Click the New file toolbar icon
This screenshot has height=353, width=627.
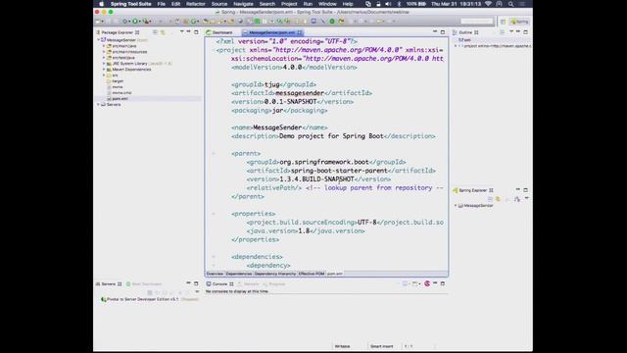(x=98, y=22)
